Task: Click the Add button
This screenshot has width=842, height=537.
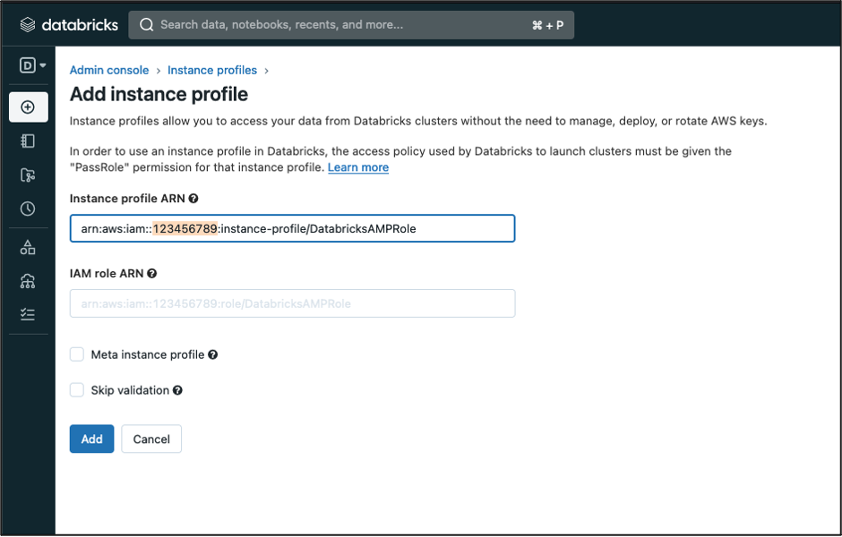Action: click(91, 439)
